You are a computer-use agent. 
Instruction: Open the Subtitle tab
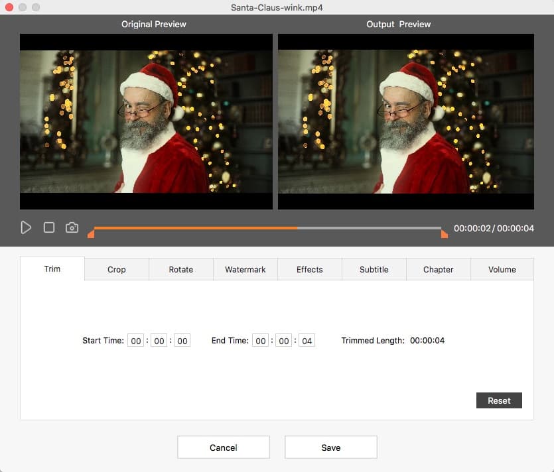click(x=374, y=269)
